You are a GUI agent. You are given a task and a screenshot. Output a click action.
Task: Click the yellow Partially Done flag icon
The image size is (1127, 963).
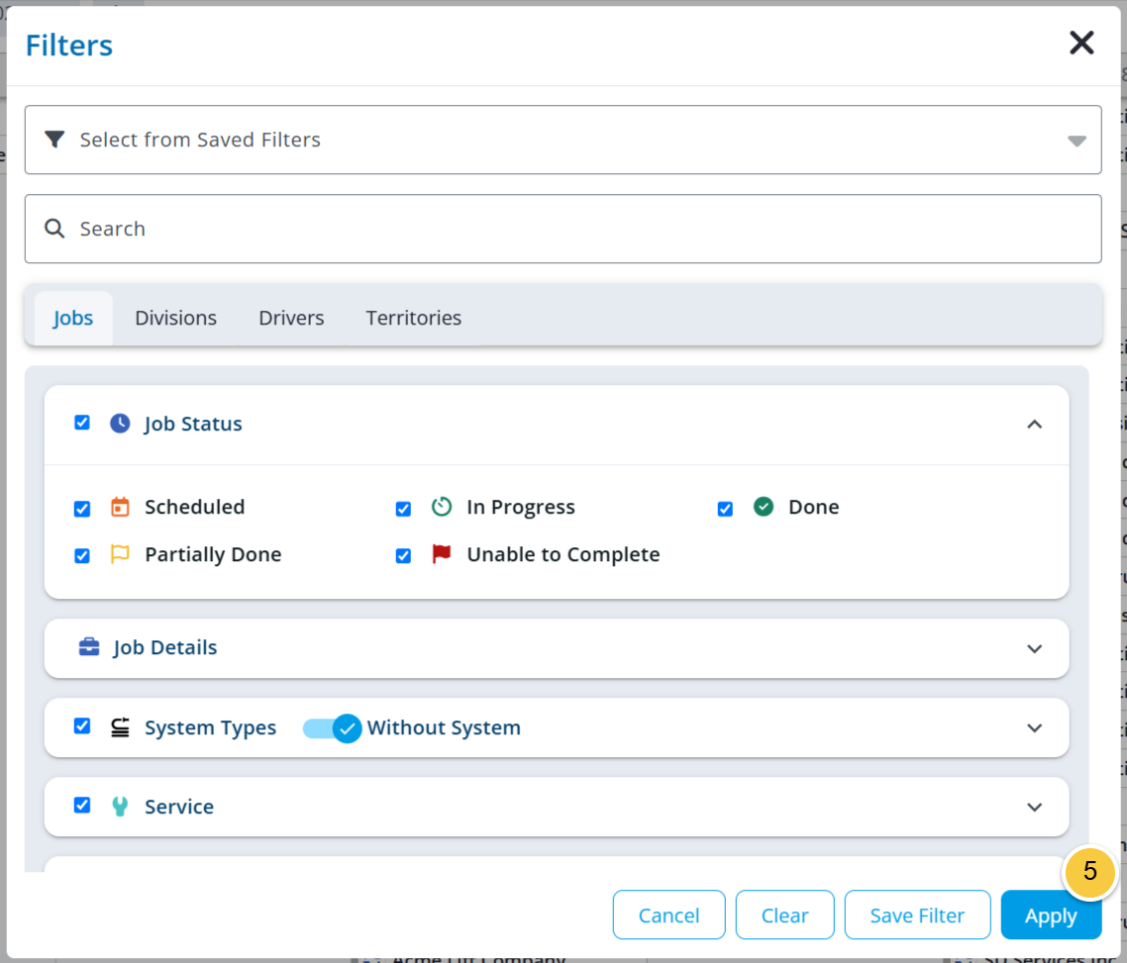pos(120,554)
